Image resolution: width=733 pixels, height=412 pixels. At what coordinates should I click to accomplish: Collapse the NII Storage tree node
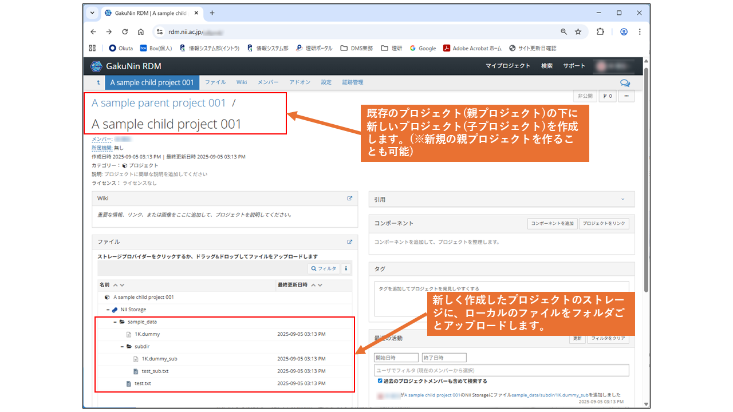click(x=108, y=310)
